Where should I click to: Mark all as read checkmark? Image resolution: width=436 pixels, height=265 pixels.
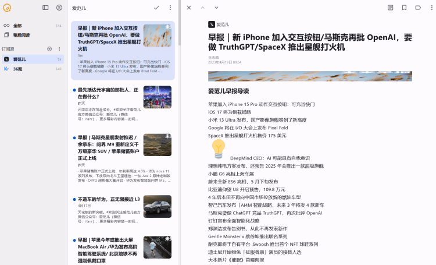click(156, 8)
